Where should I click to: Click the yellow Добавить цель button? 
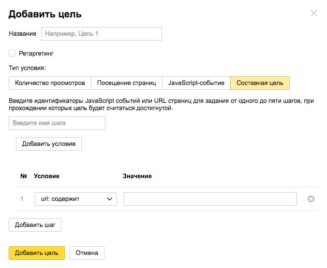(x=37, y=253)
